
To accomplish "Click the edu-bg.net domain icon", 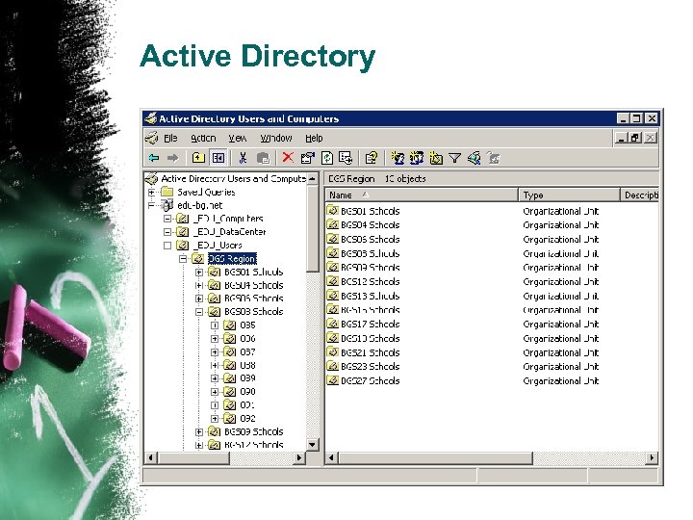I will point(167,205).
